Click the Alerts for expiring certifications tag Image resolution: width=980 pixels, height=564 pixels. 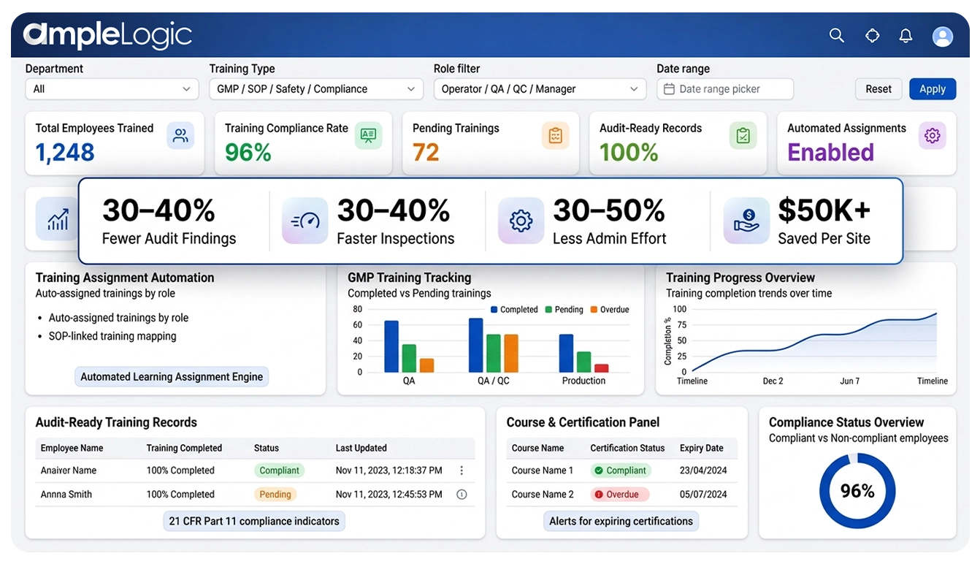tap(621, 522)
